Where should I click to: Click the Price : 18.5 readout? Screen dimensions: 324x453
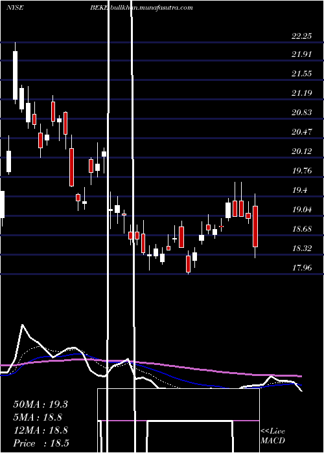click(41, 443)
